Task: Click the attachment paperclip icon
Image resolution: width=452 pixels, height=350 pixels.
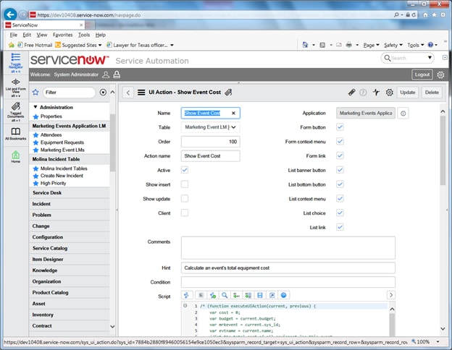Action: coord(351,93)
